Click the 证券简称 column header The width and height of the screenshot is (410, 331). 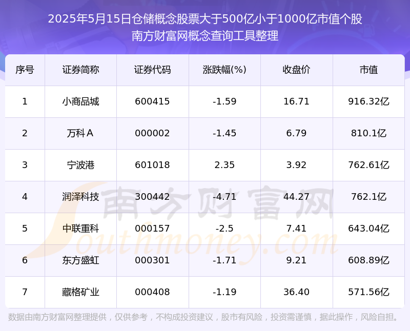tap(80, 70)
